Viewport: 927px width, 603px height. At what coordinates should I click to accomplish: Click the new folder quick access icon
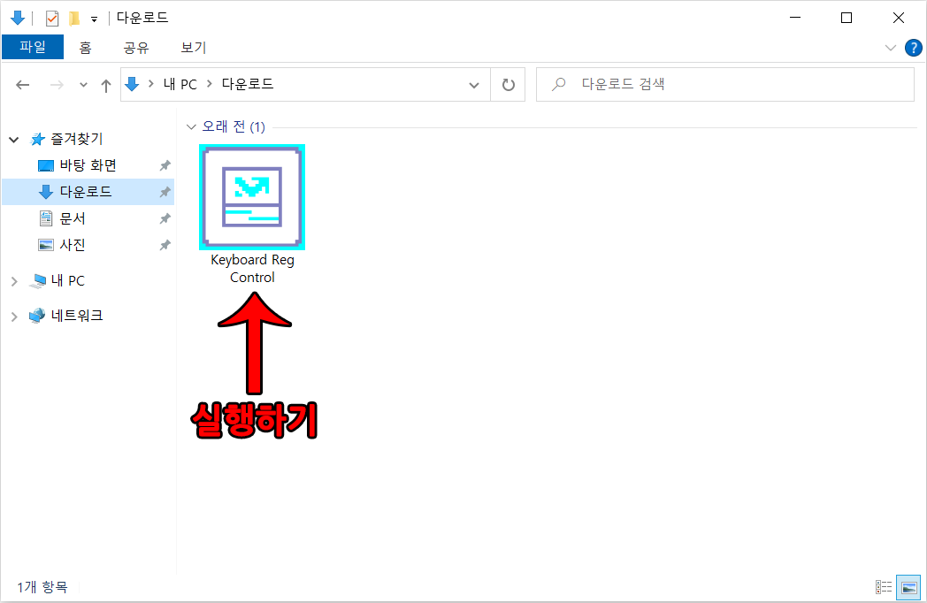(74, 19)
